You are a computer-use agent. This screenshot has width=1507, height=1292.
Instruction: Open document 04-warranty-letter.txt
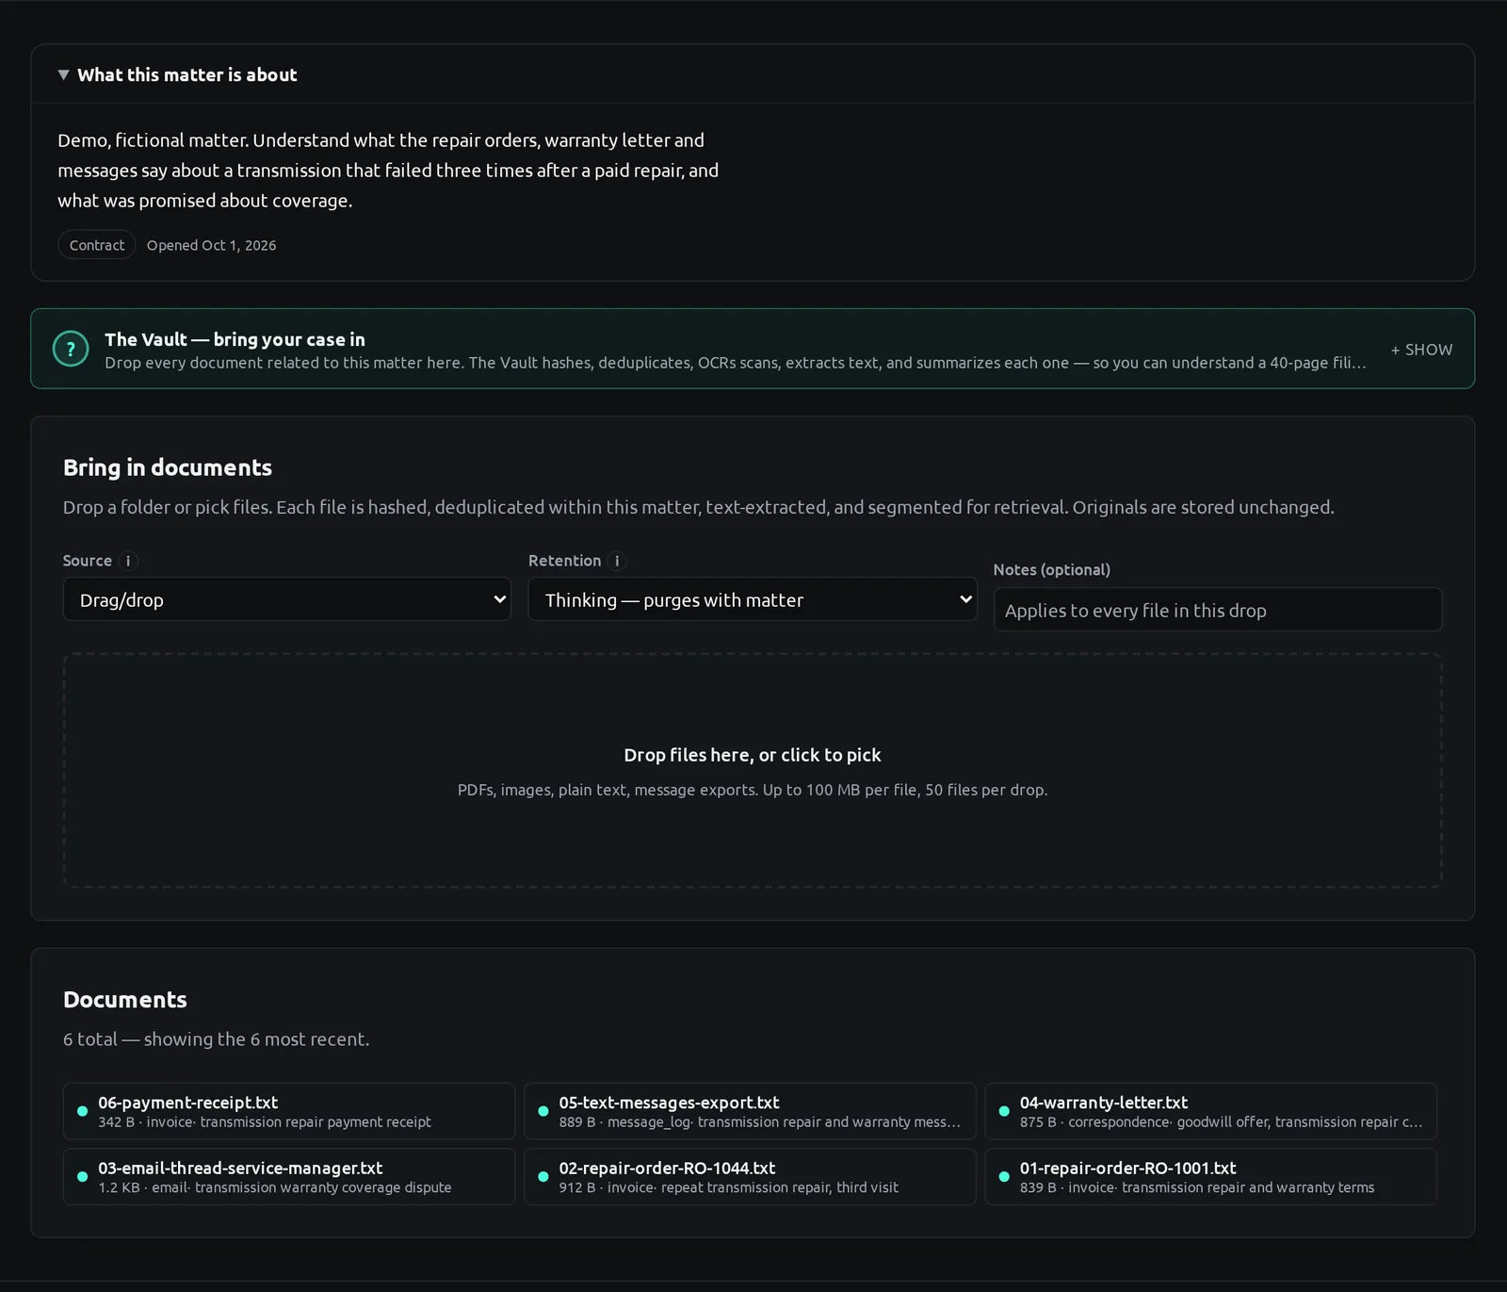click(1210, 1111)
